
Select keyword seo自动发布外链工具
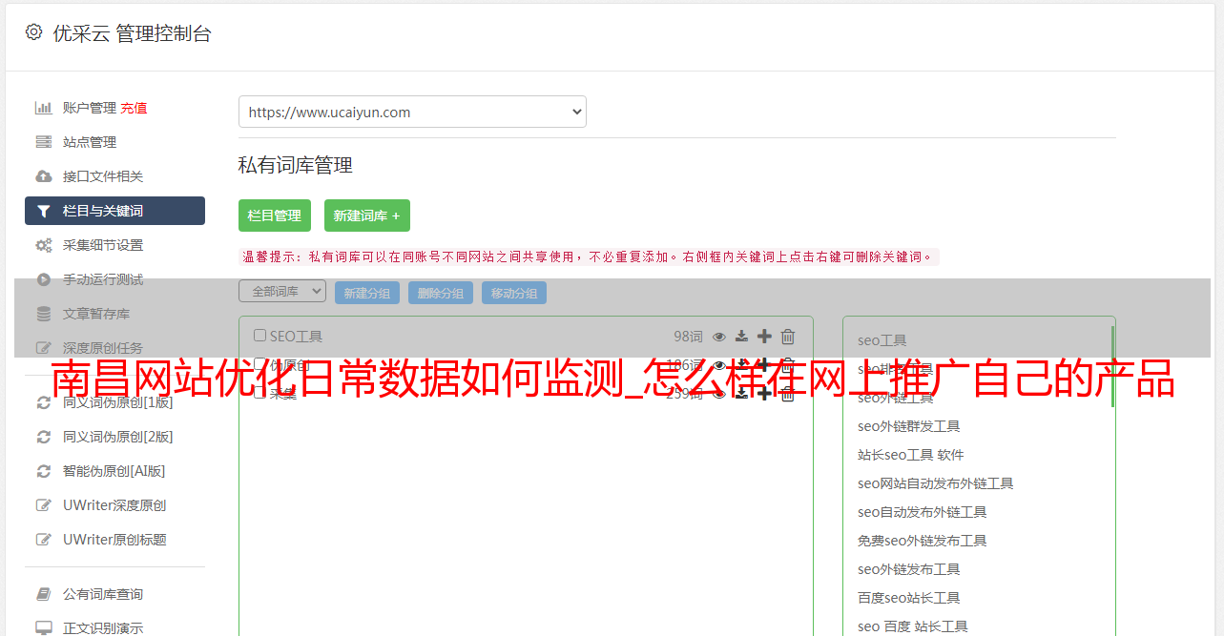point(923,512)
